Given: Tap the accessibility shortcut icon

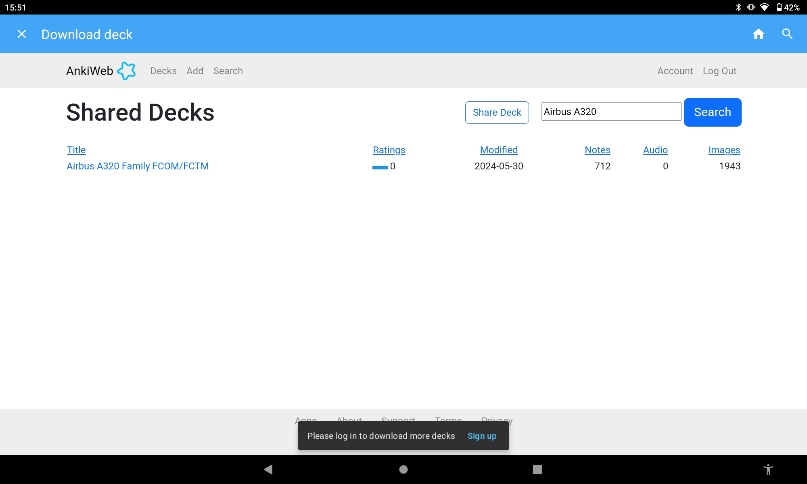Looking at the screenshot, I should (768, 469).
